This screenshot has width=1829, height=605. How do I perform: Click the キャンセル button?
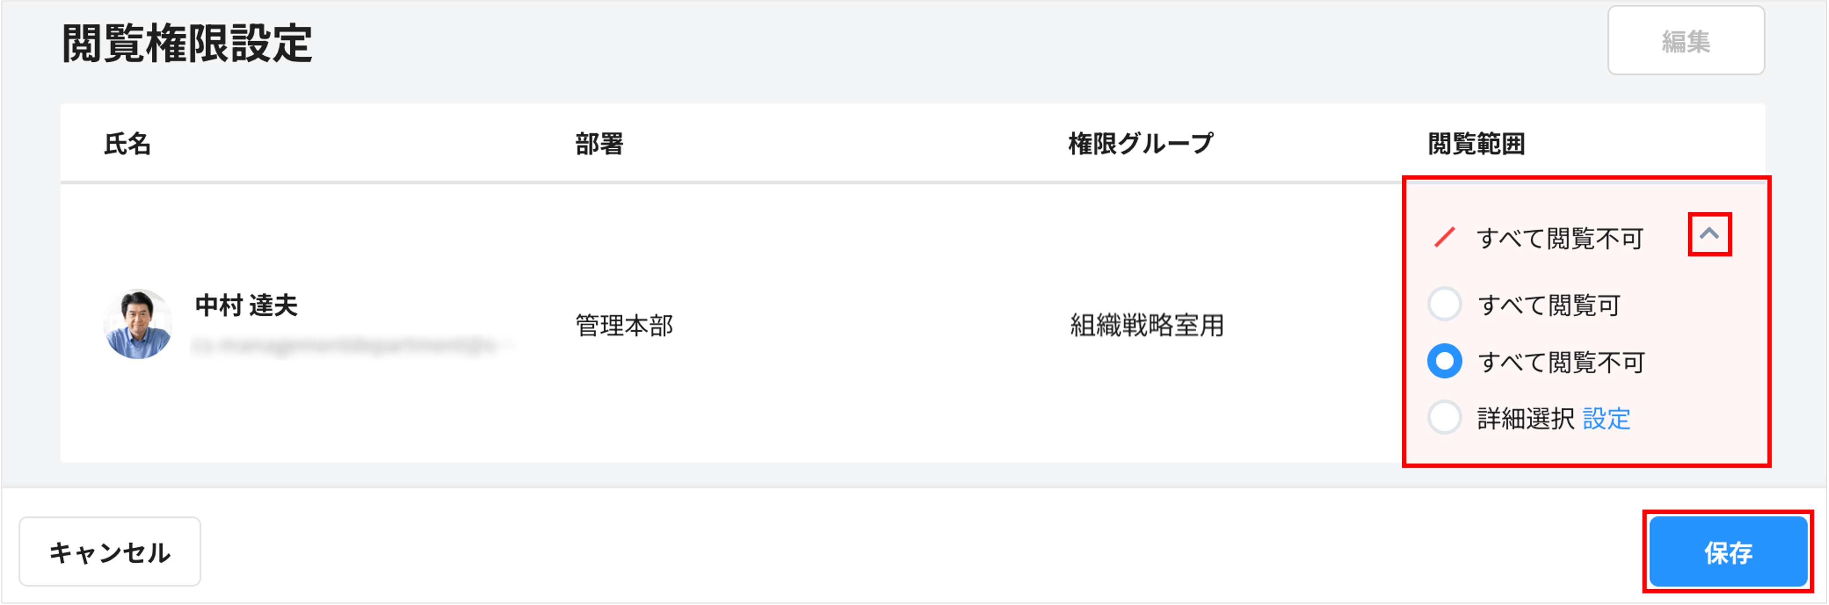[110, 552]
